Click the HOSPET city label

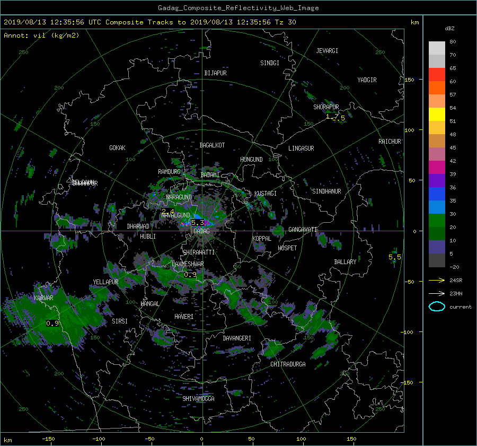tap(287, 248)
